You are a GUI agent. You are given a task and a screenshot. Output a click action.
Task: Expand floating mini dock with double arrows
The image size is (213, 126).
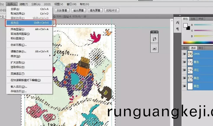coord(153,32)
